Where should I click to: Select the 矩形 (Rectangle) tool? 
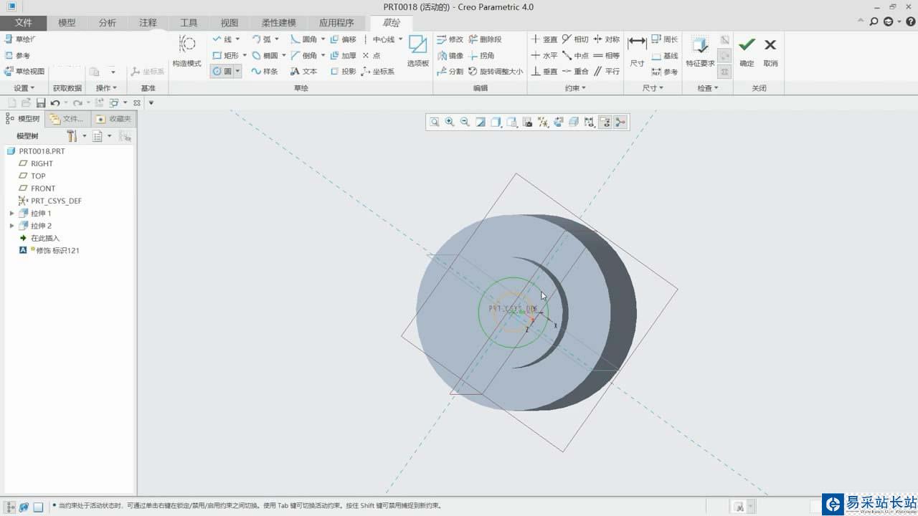(x=227, y=55)
